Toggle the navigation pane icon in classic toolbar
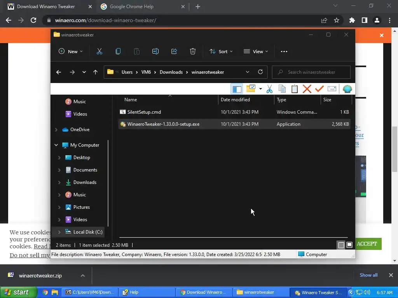 click(x=237, y=89)
